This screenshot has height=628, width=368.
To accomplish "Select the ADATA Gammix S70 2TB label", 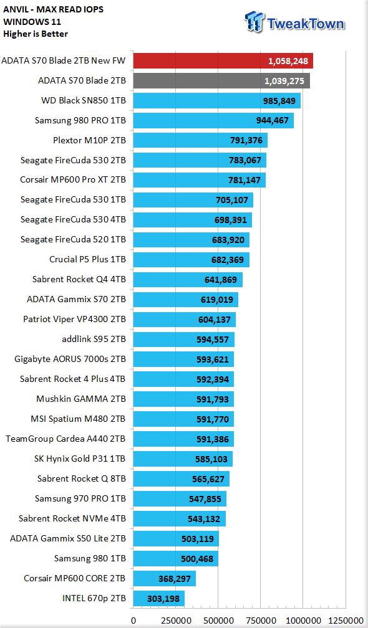I will pyautogui.click(x=76, y=299).
